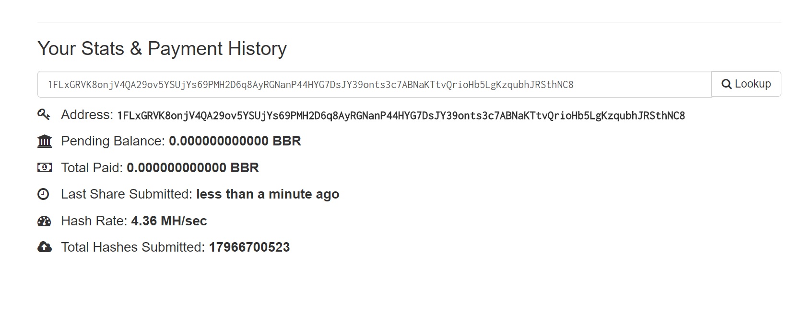Click the Lookup button
This screenshot has width=802, height=310.
coord(746,84)
